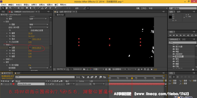Image resolution: width=197 pixels, height=98 pixels.
Task: Select the Pan Behind anchor point tool
Action: coord(22,8)
